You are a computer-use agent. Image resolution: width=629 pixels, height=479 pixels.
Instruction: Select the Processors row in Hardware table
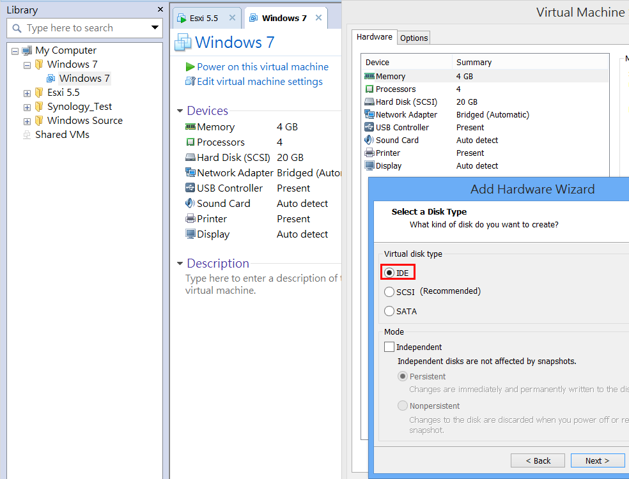(x=485, y=89)
